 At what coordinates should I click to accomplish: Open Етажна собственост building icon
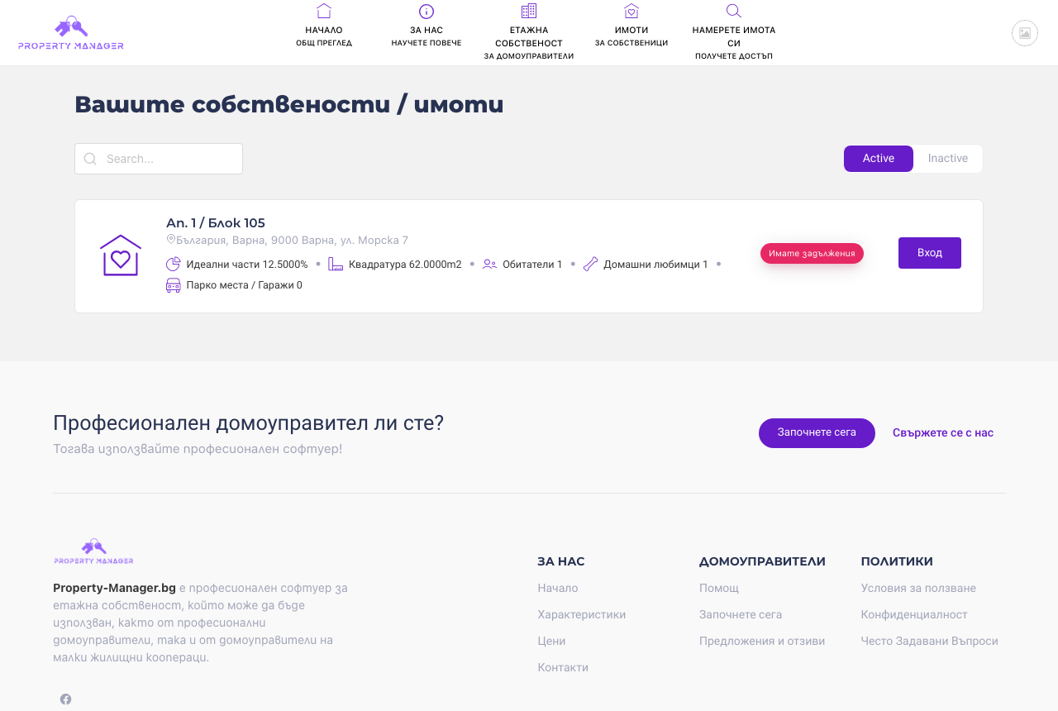529,11
